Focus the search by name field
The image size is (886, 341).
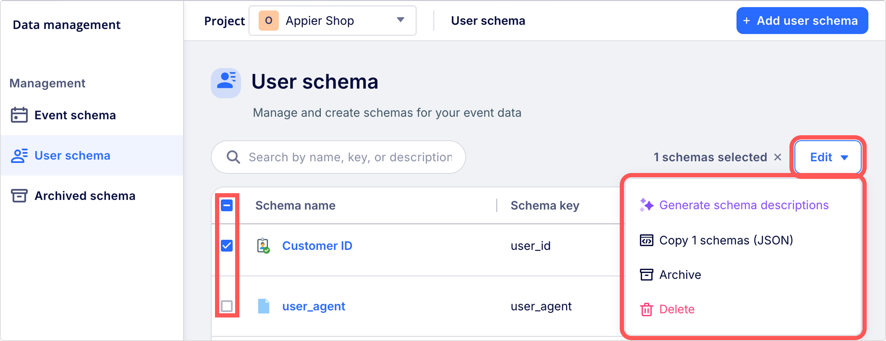350,157
